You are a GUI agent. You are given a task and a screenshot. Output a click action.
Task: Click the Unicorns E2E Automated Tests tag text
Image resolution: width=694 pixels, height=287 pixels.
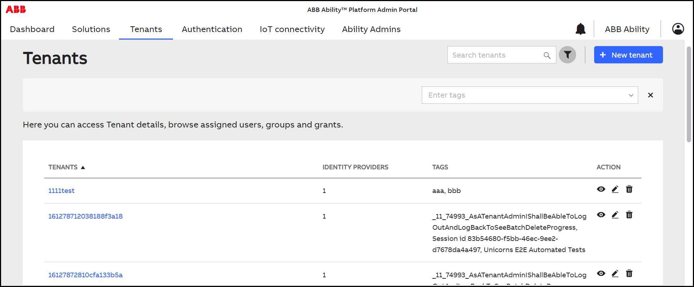[x=535, y=250]
